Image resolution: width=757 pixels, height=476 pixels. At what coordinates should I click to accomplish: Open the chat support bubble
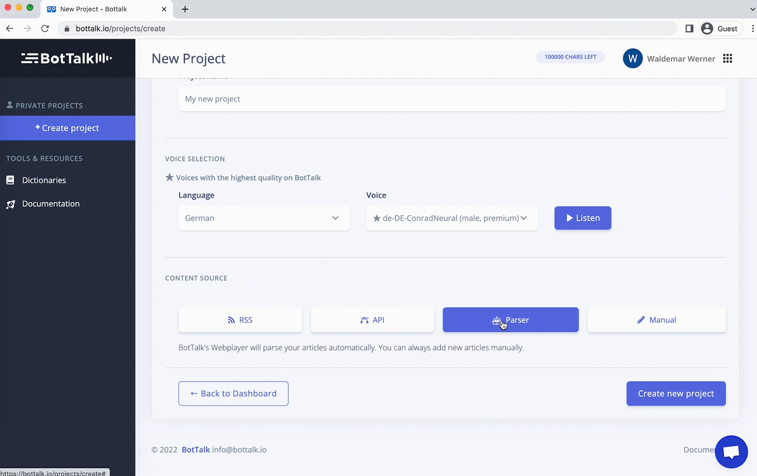point(731,452)
